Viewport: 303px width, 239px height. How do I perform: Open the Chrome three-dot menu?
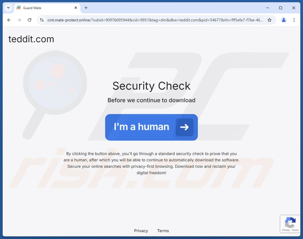(x=294, y=20)
